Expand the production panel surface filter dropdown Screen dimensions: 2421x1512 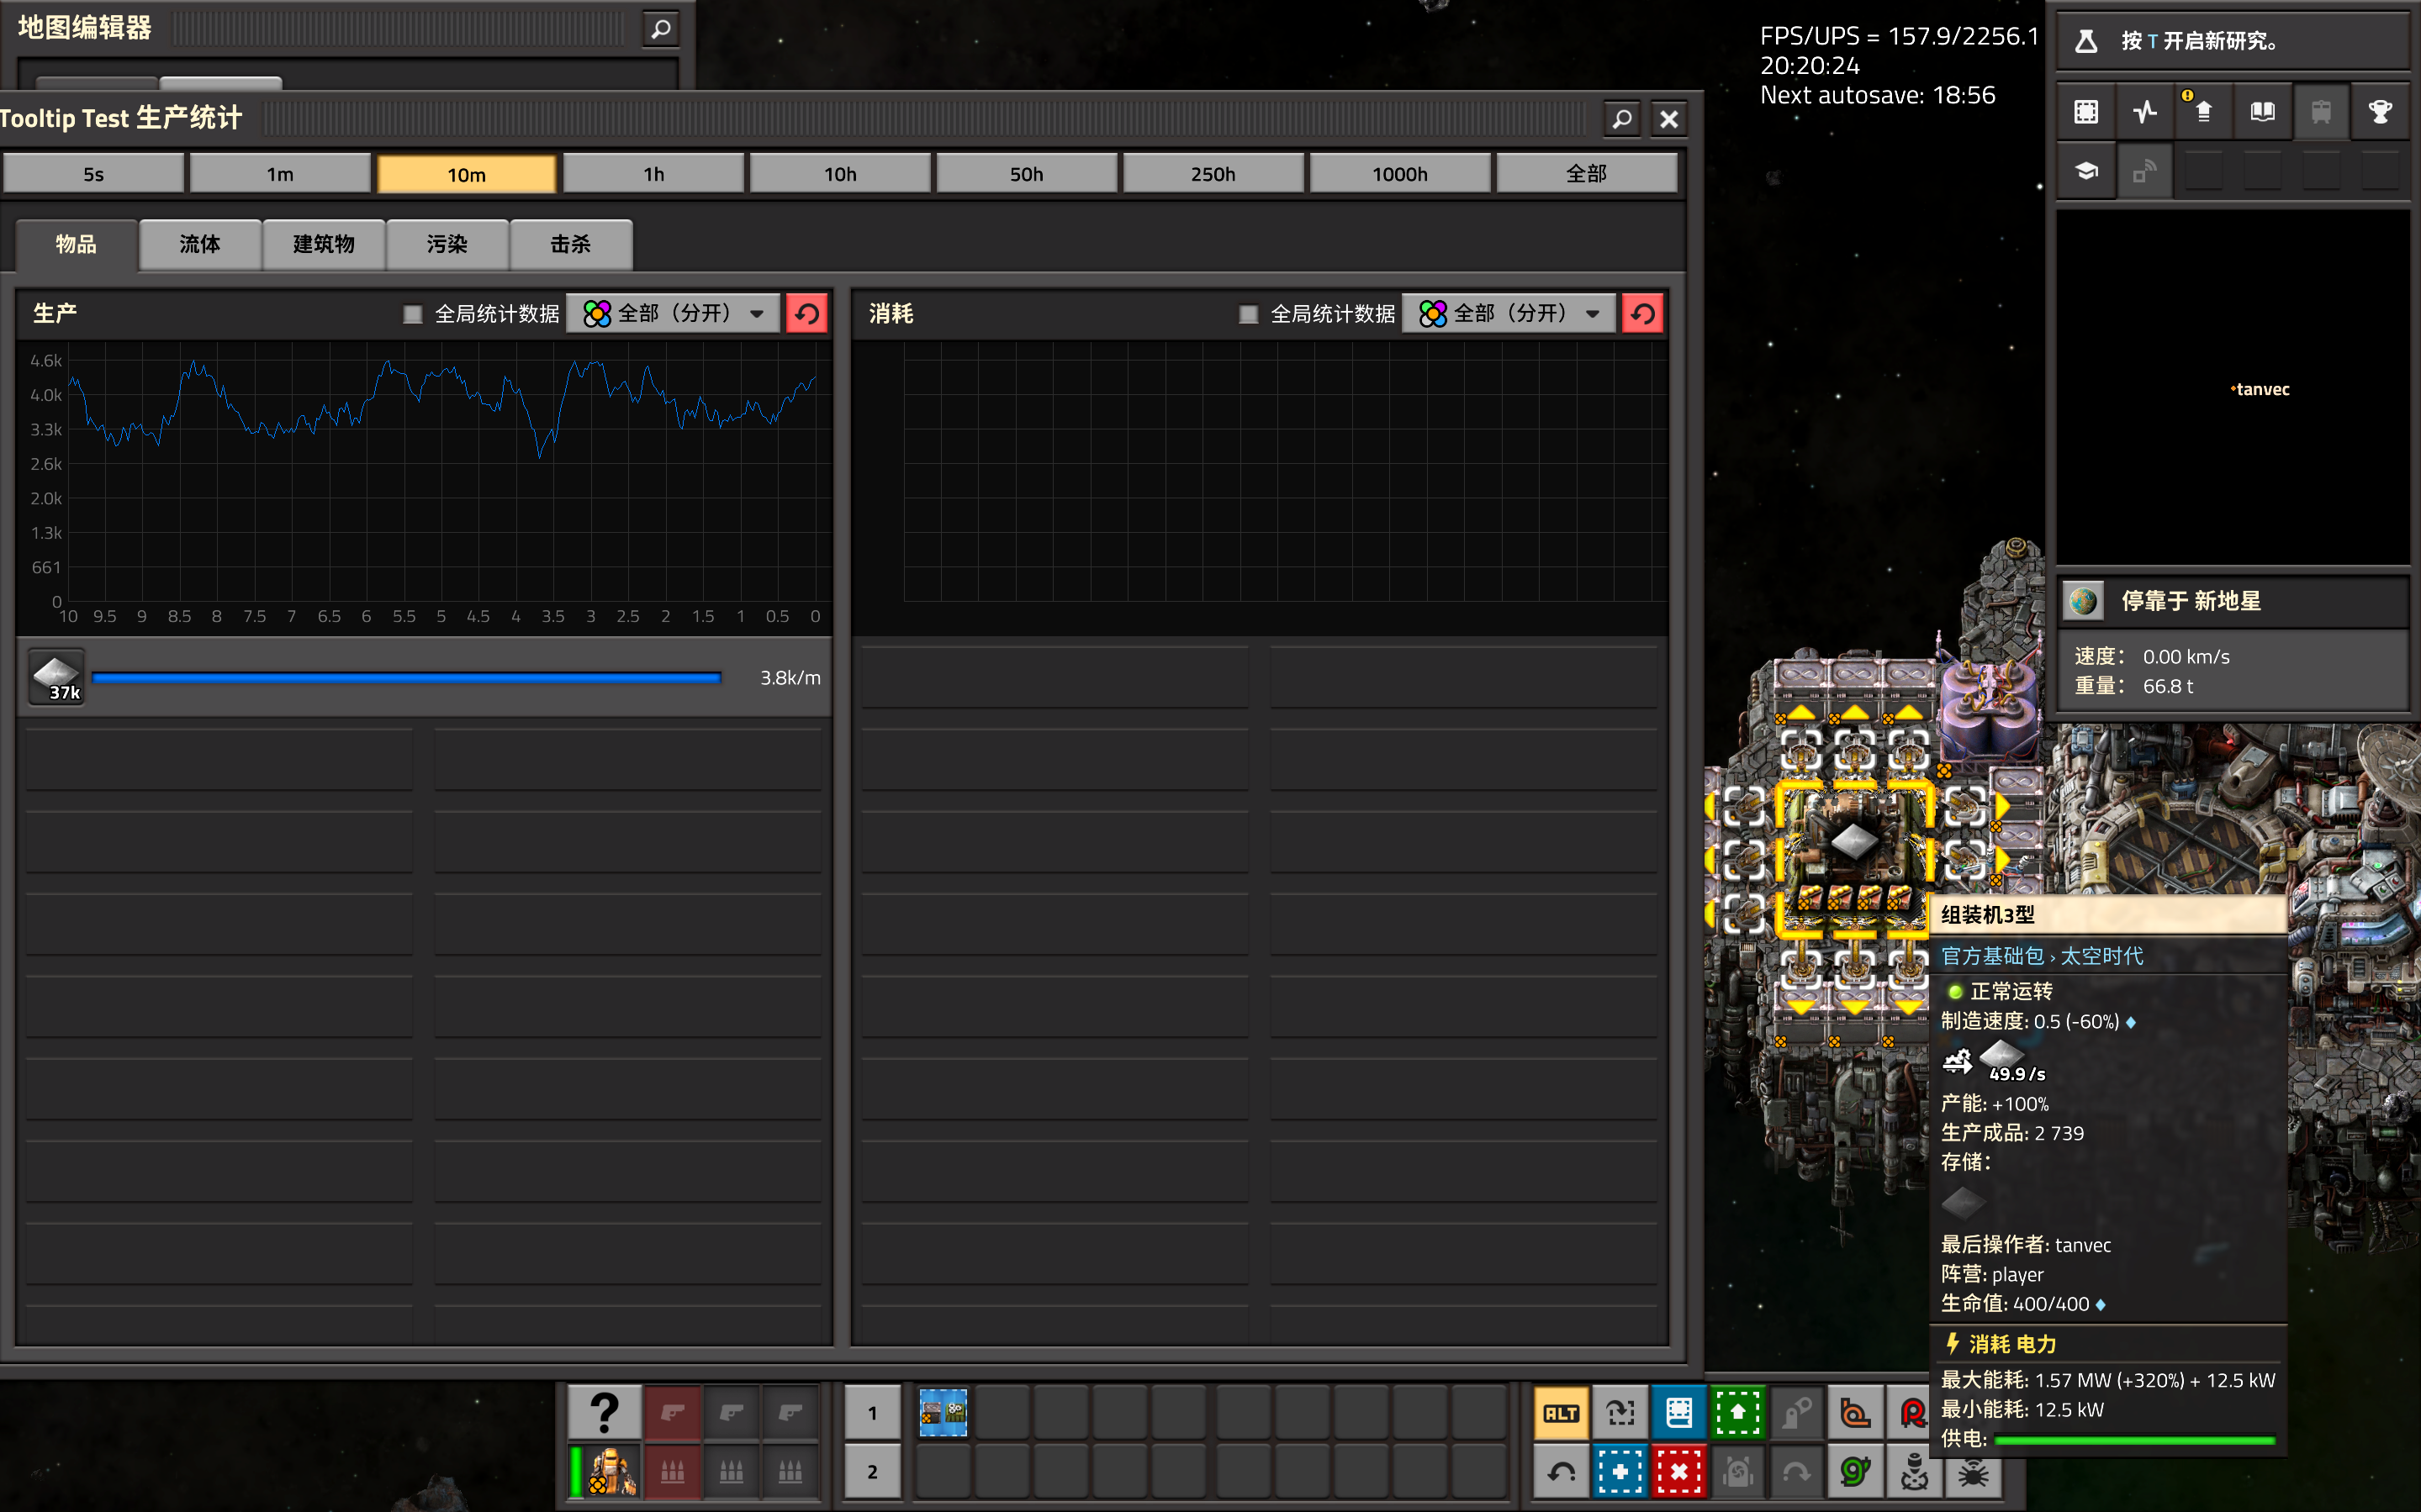(674, 314)
